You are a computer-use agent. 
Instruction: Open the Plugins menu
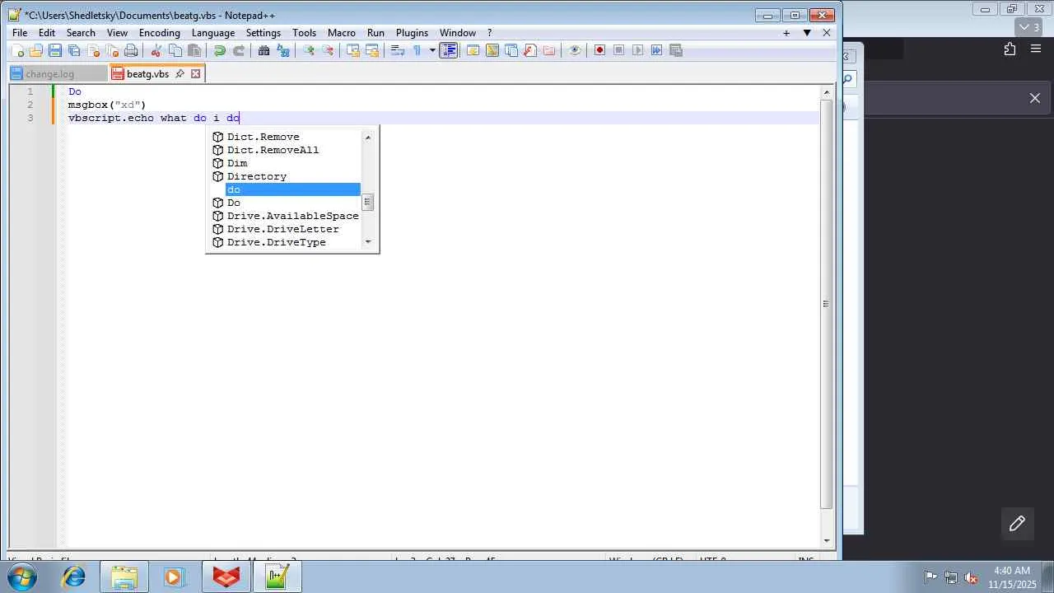point(413,33)
